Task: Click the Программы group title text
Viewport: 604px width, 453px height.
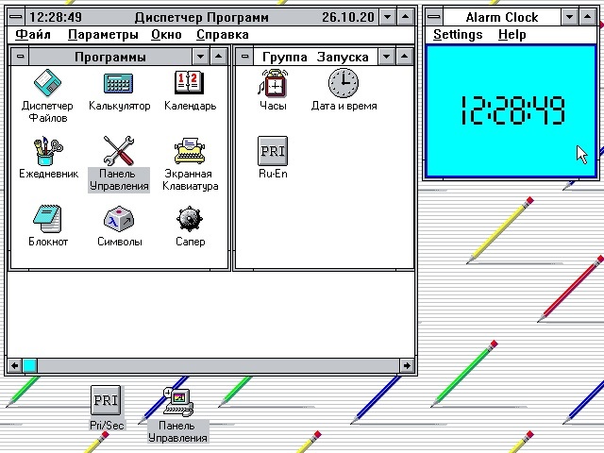Action: click(x=110, y=57)
